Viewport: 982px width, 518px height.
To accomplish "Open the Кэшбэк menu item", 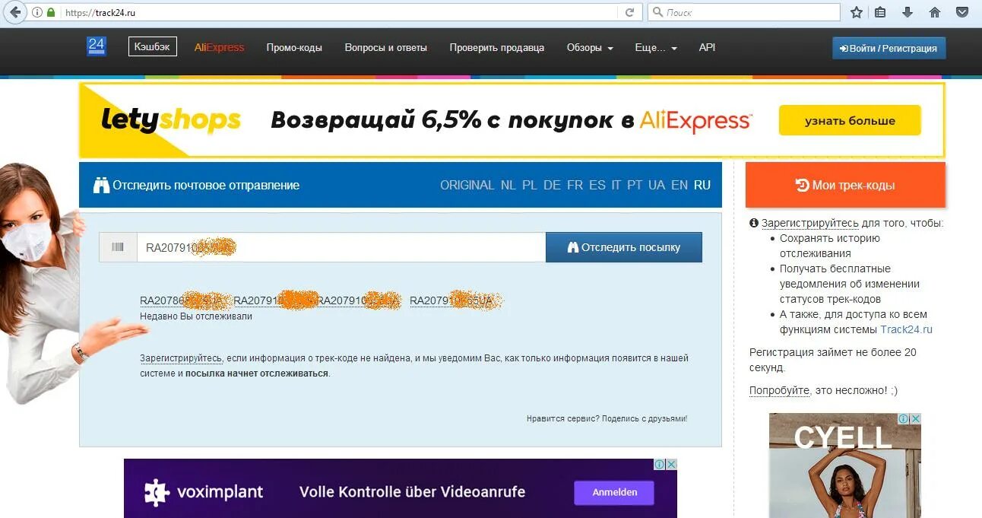I will point(153,46).
